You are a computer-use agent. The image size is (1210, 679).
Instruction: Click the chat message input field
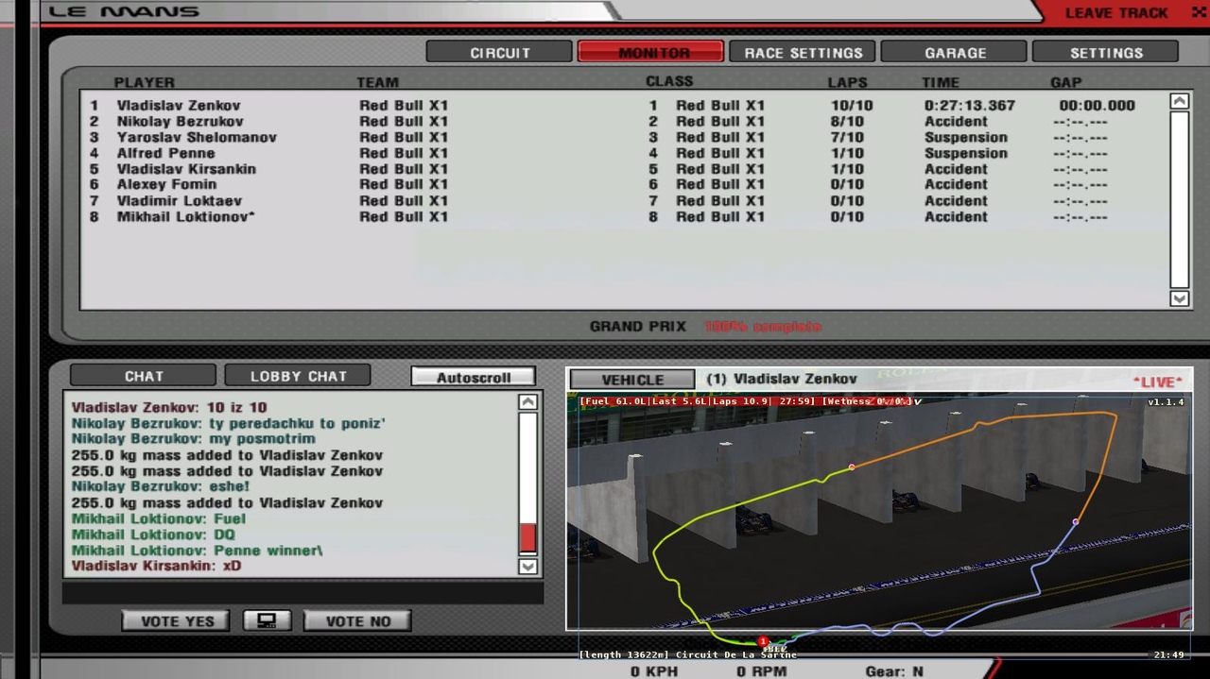[x=302, y=593]
